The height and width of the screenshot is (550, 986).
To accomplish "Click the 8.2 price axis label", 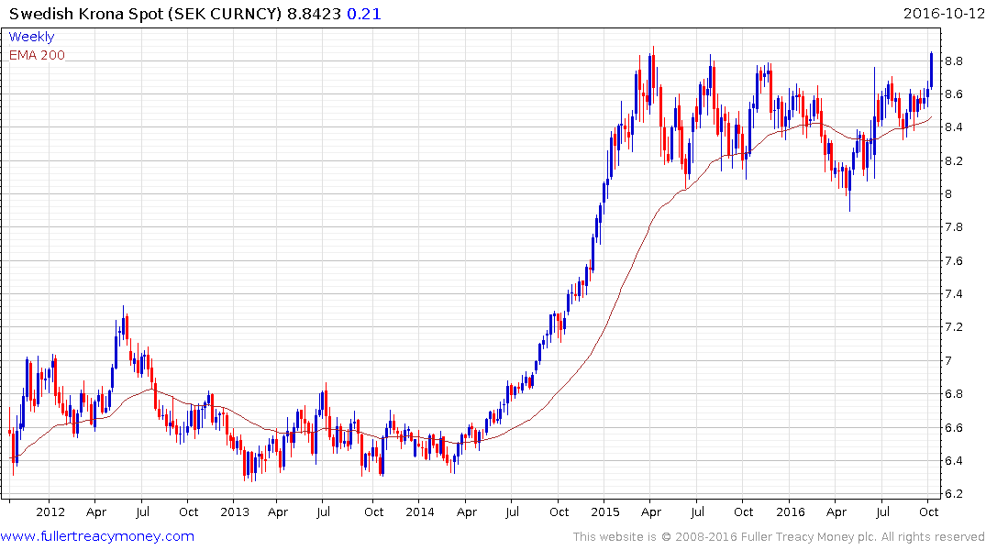I will click(953, 161).
